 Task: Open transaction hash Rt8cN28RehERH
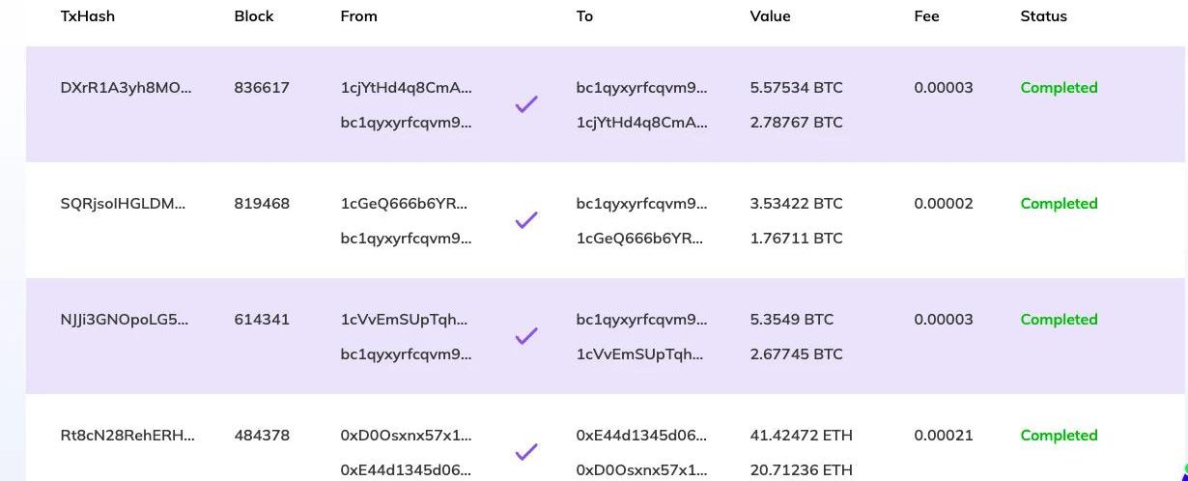click(x=127, y=436)
